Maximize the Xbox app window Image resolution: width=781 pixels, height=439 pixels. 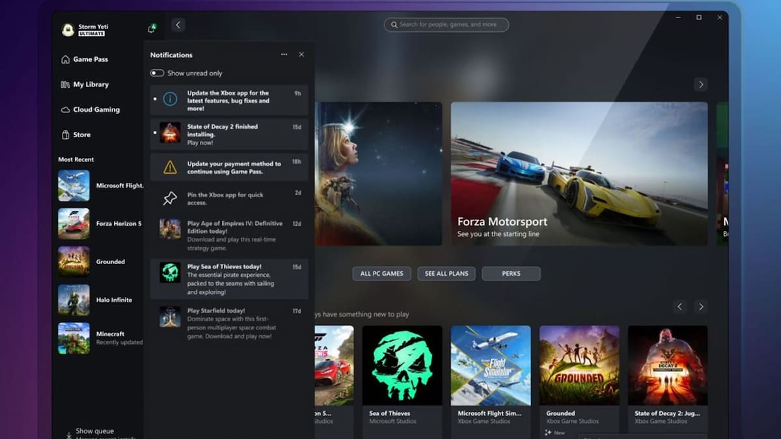coord(699,18)
